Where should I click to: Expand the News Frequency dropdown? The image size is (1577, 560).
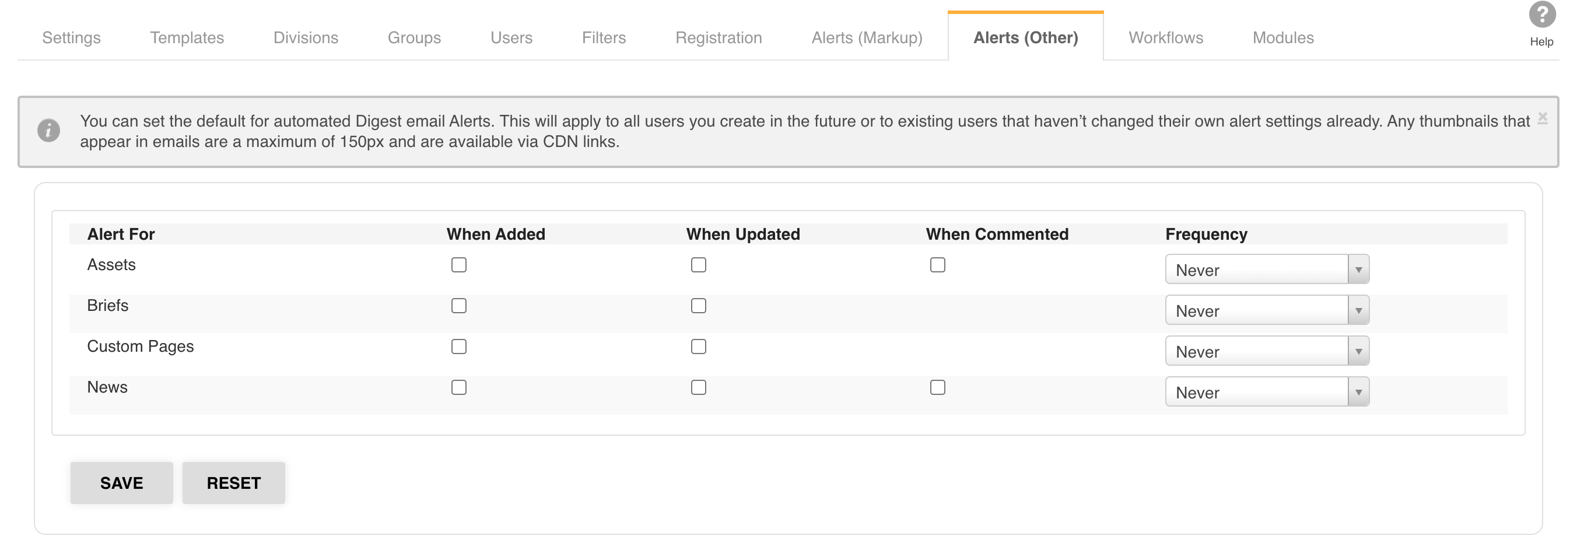(x=1267, y=393)
